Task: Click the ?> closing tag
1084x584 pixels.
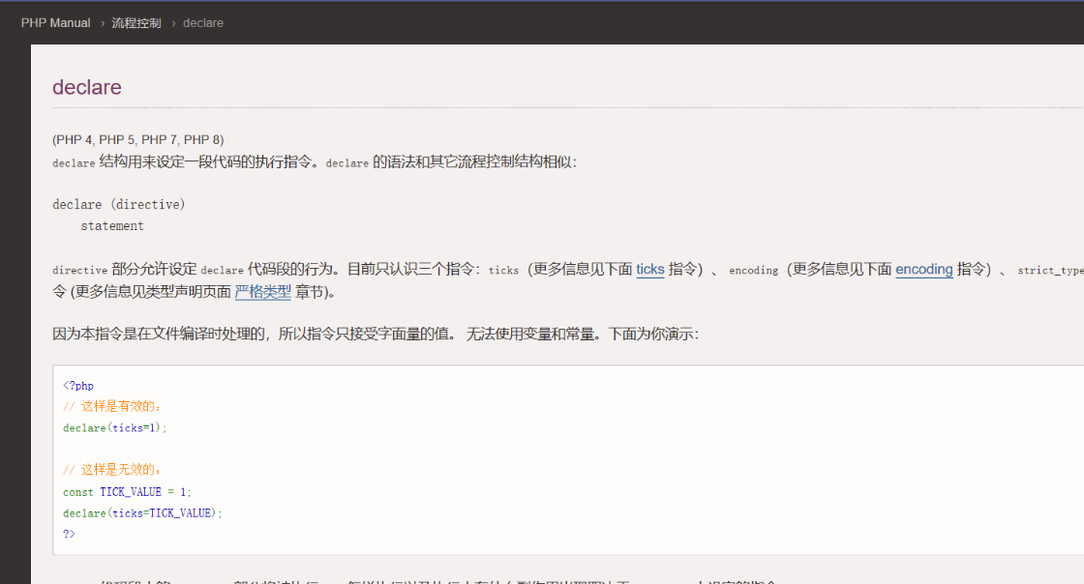Action: pyautogui.click(x=68, y=534)
